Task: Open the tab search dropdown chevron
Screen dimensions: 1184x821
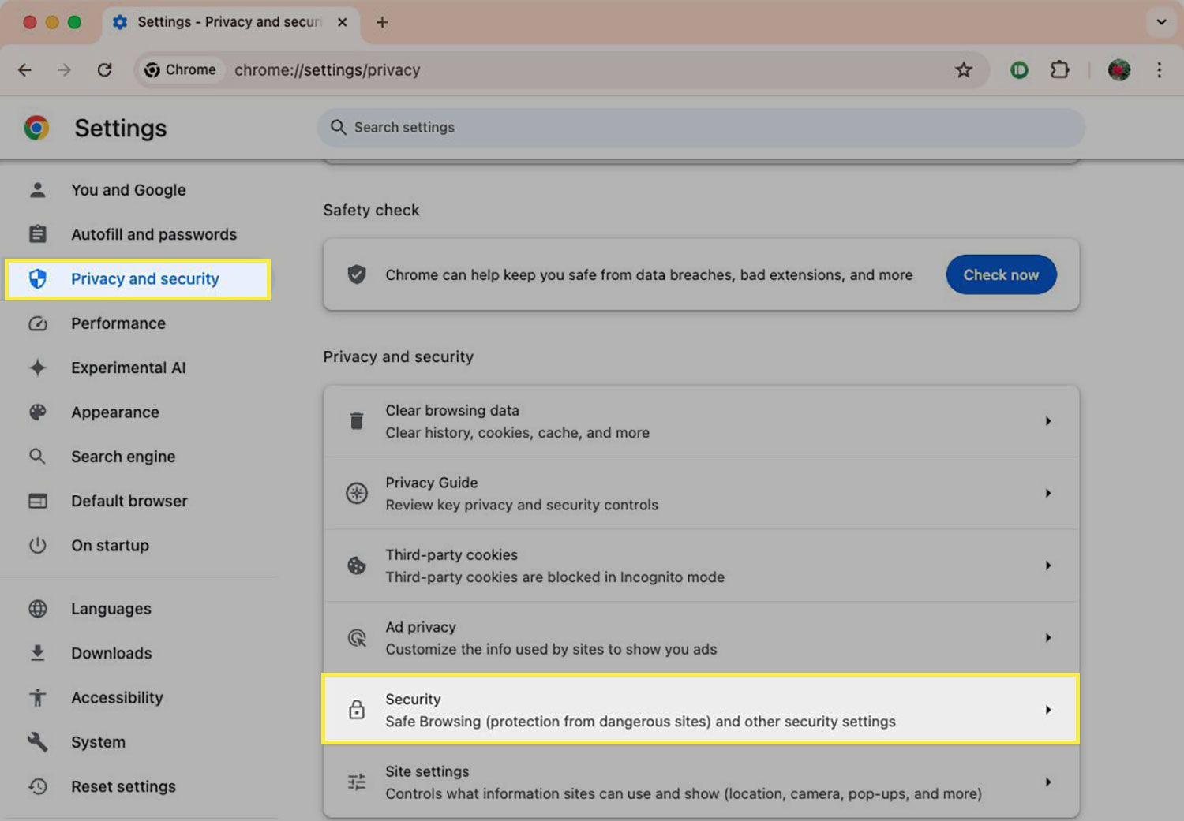Action: (x=1161, y=22)
